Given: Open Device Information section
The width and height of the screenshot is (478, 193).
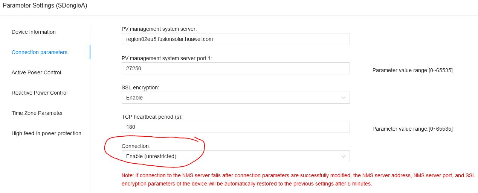Looking at the screenshot, I should tap(34, 32).
